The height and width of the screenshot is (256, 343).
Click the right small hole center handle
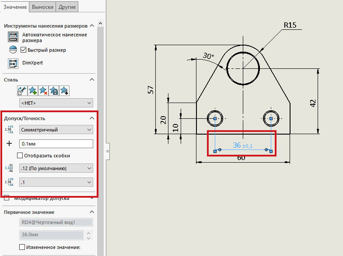pyautogui.click(x=271, y=118)
